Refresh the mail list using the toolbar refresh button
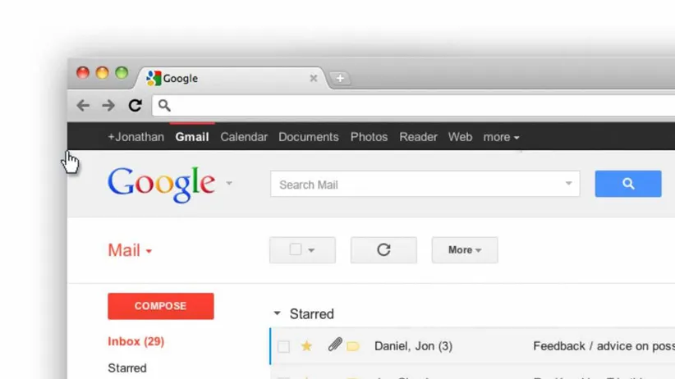This screenshot has height=379, width=675. (x=383, y=250)
